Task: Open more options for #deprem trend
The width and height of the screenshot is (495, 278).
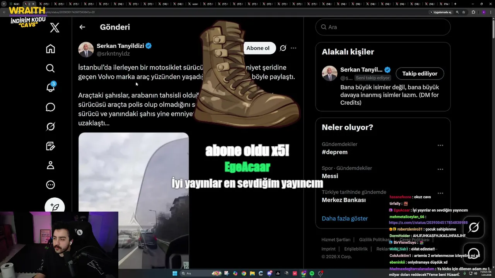Action: [440, 146]
